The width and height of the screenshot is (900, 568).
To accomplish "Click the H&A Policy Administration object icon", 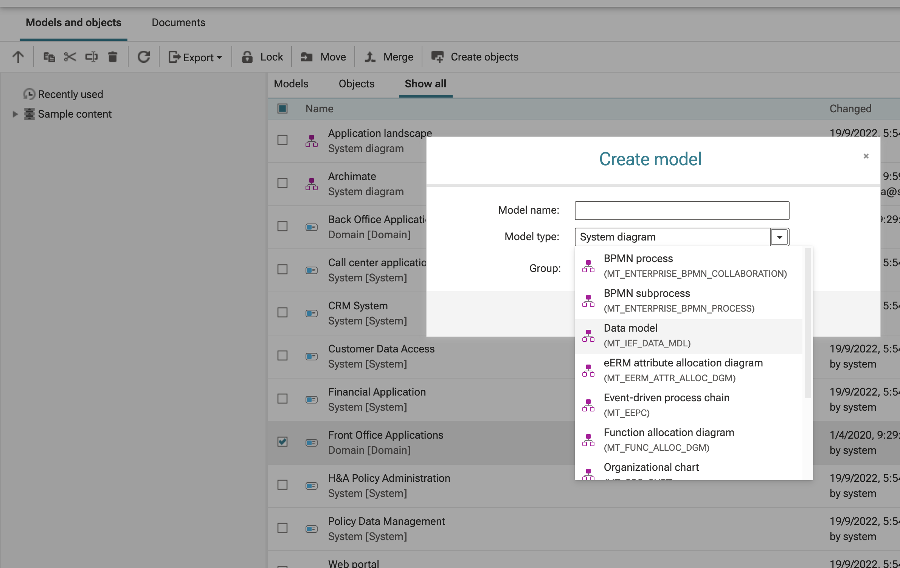I will (x=312, y=486).
